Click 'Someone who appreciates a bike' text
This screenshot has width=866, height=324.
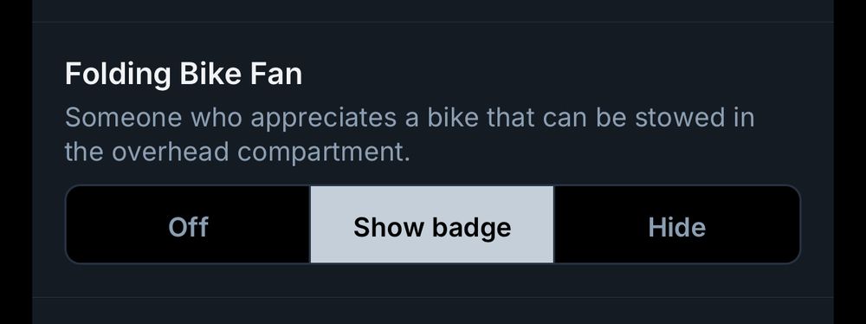tap(263, 119)
